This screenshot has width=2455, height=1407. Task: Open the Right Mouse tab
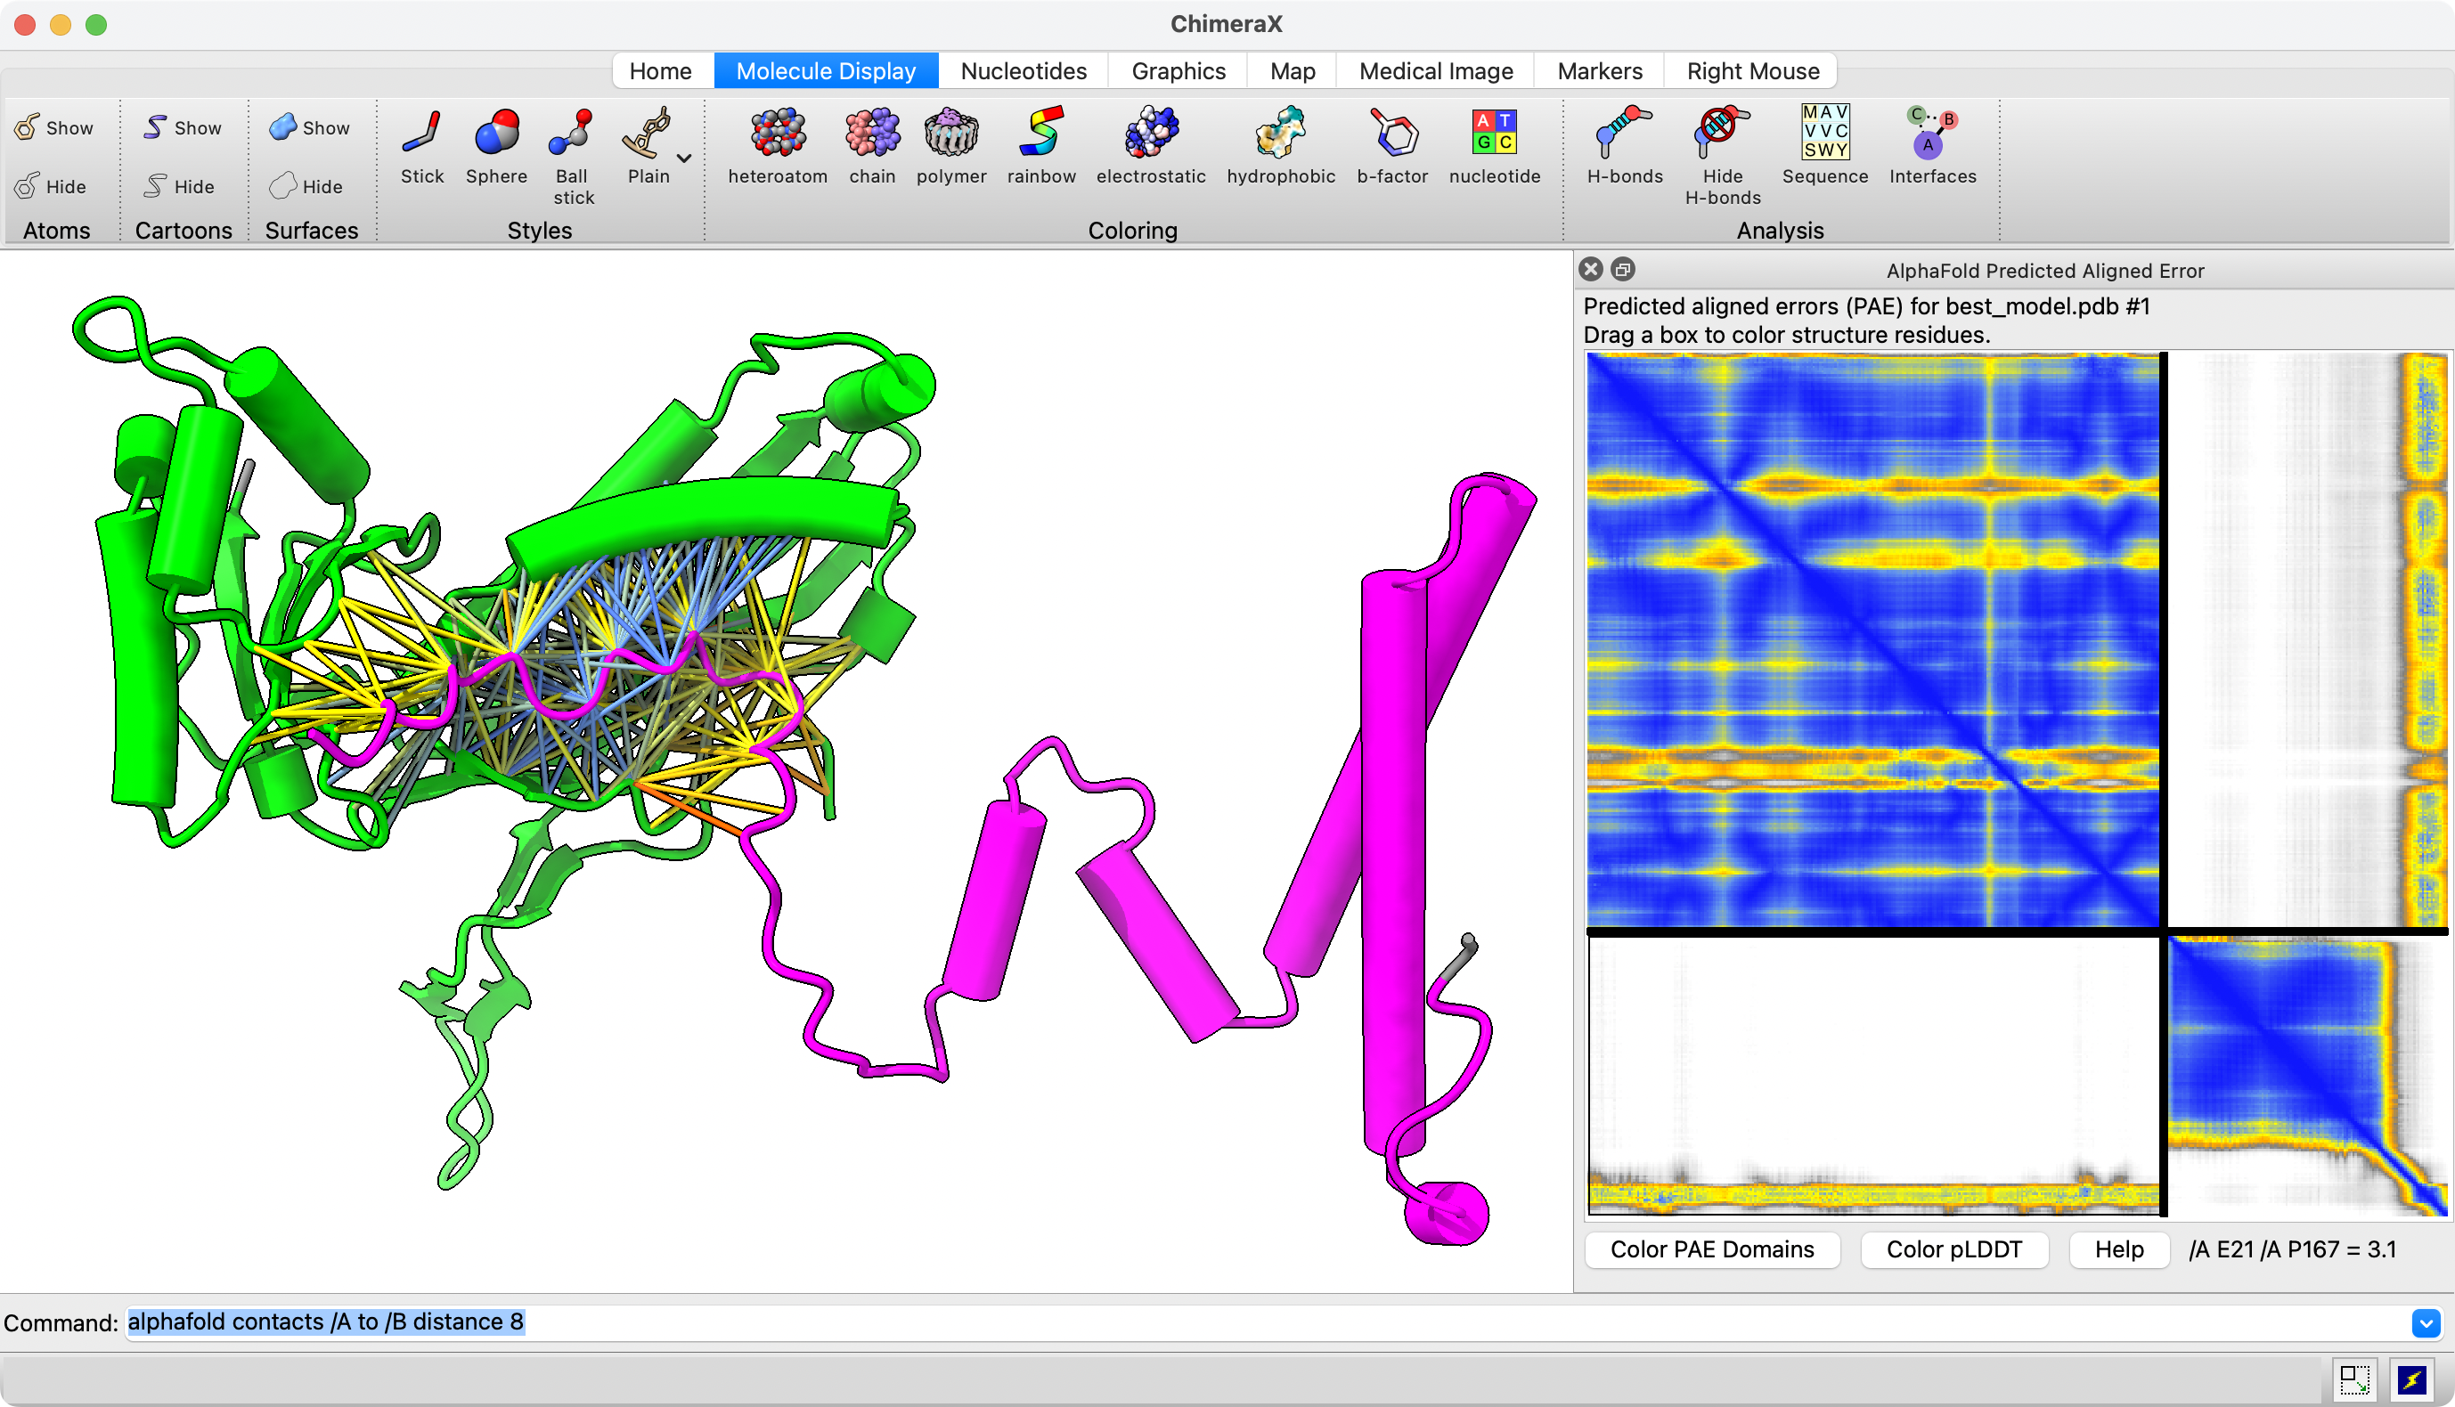[x=1752, y=70]
